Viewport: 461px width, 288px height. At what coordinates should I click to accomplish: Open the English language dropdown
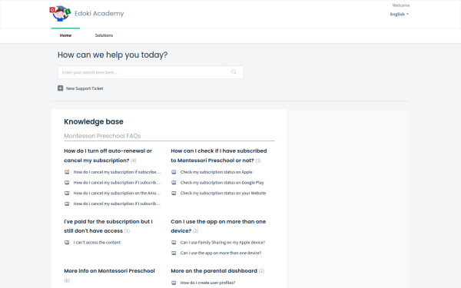click(x=400, y=14)
